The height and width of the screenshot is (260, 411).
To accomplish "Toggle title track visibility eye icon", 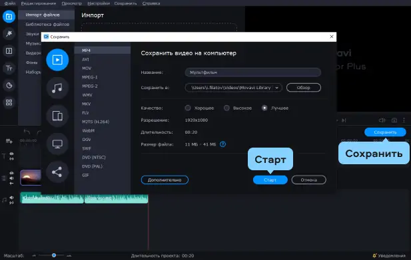I will (11, 154).
